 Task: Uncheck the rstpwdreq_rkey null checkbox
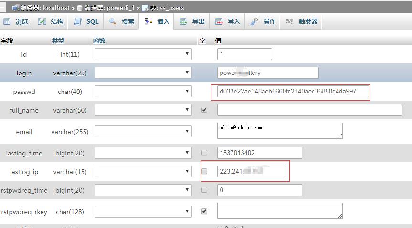(204, 211)
